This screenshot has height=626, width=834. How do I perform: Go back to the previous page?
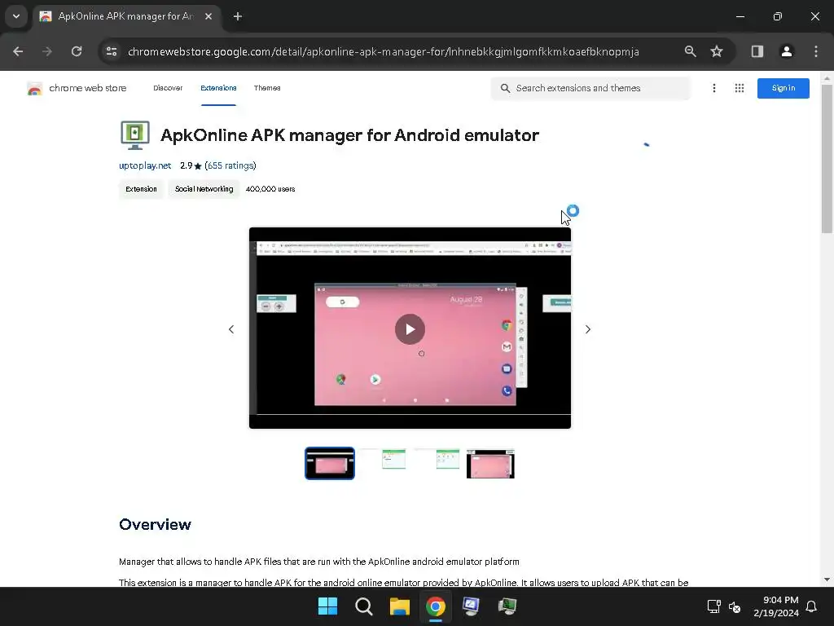(x=18, y=51)
